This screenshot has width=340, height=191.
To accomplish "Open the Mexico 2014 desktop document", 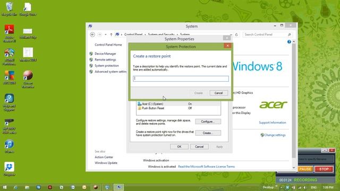I will (x=28, y=55).
